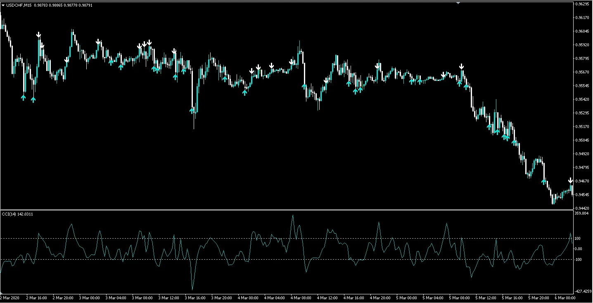Click the 0.96170 price scale label
Screen dimensions: 593x303
[x=581, y=17]
